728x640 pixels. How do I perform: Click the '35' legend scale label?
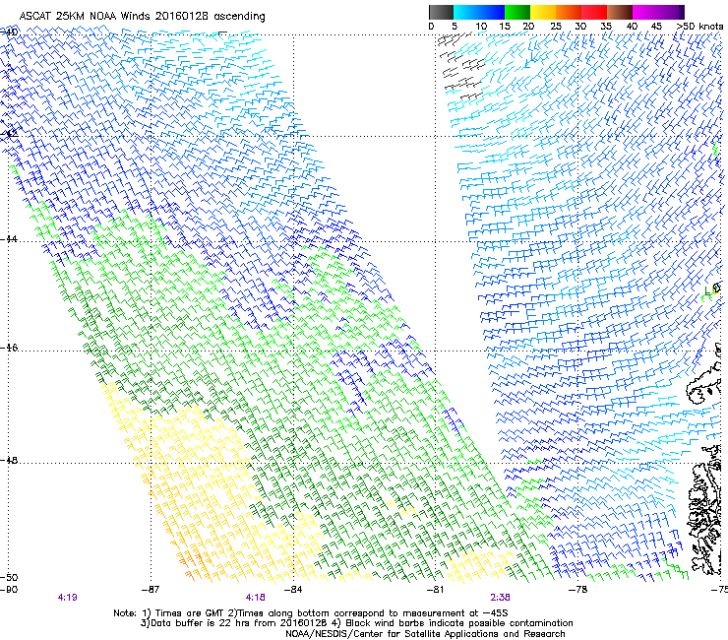click(x=606, y=27)
